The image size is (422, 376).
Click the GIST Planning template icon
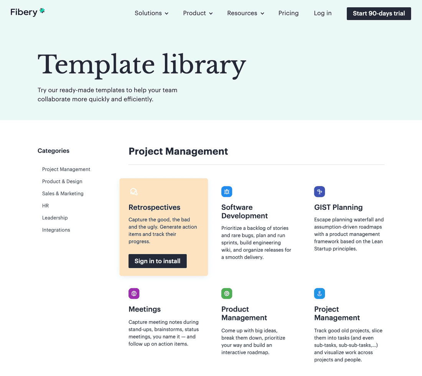(320, 191)
